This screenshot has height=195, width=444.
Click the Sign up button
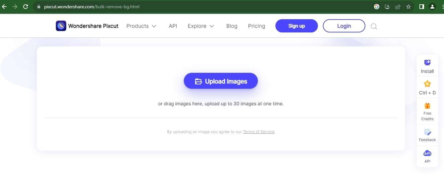coord(296,26)
